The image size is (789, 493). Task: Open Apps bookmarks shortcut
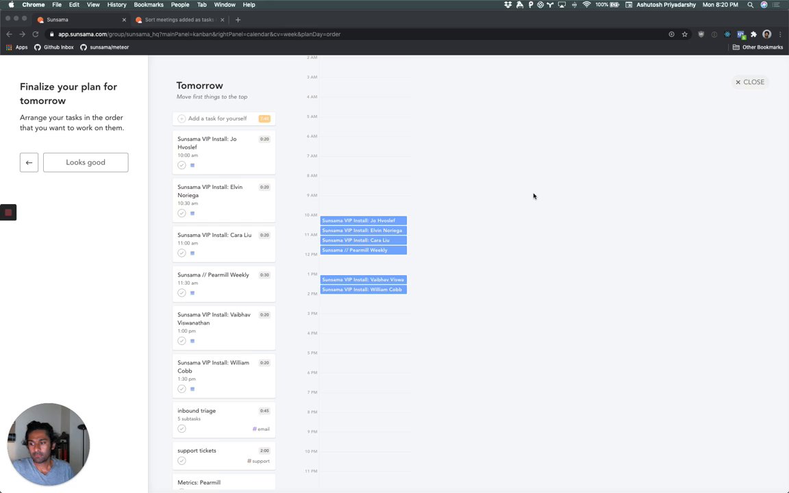(16, 47)
